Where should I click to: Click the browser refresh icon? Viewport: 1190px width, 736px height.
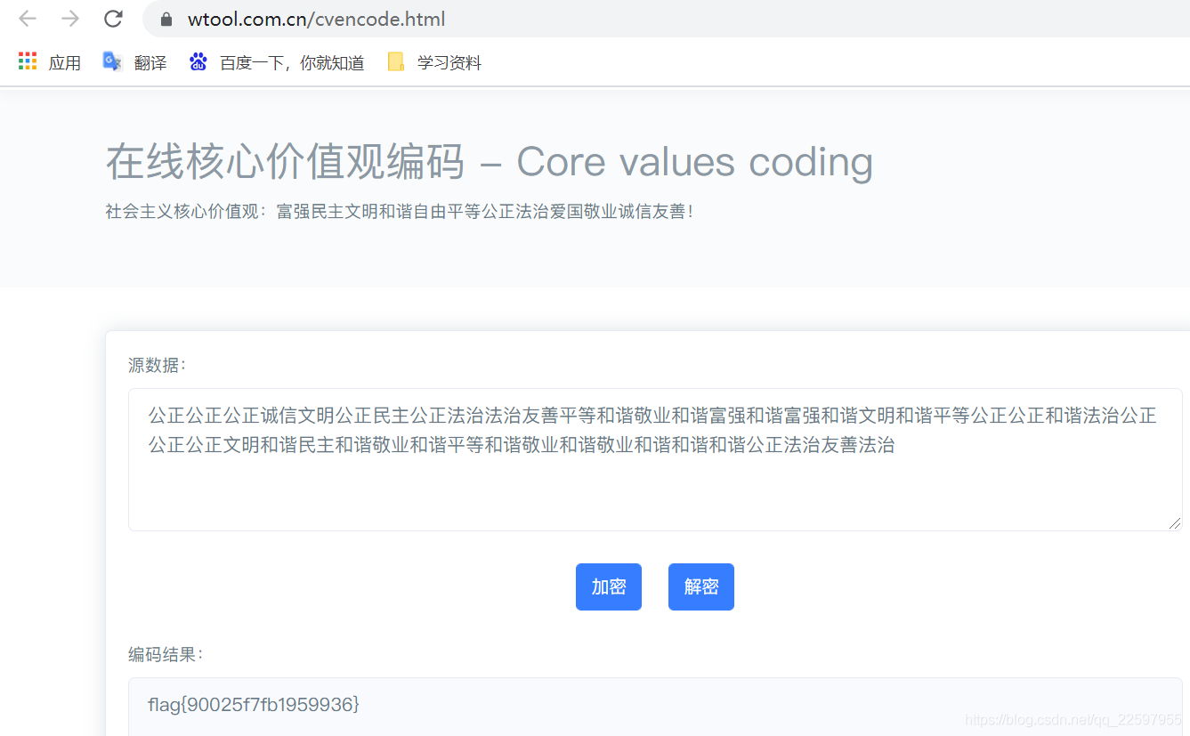tap(112, 18)
